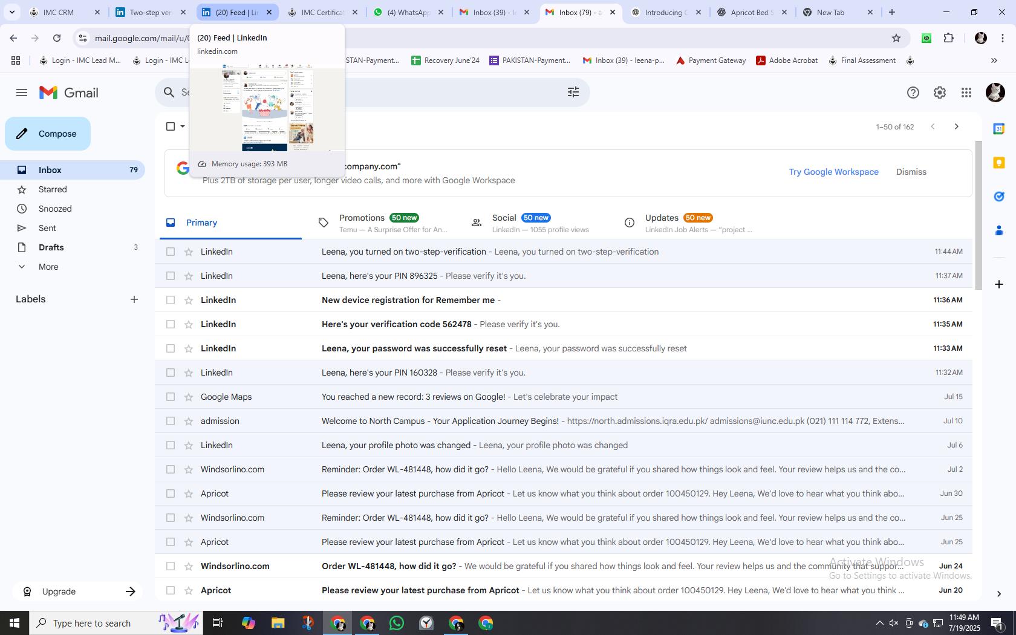Create new label plus icon
Image resolution: width=1016 pixels, height=635 pixels.
pyautogui.click(x=134, y=299)
